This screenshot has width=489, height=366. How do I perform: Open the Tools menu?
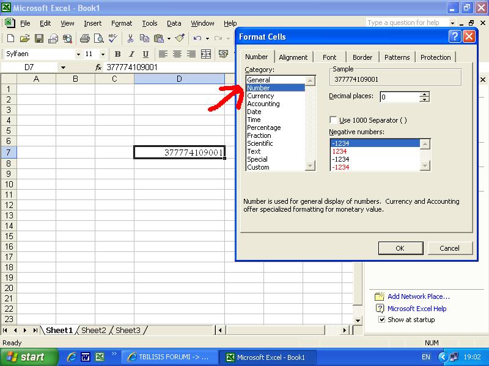coord(150,23)
